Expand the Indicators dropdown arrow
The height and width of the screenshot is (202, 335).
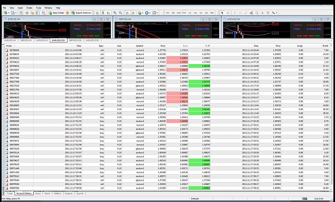(143, 13)
